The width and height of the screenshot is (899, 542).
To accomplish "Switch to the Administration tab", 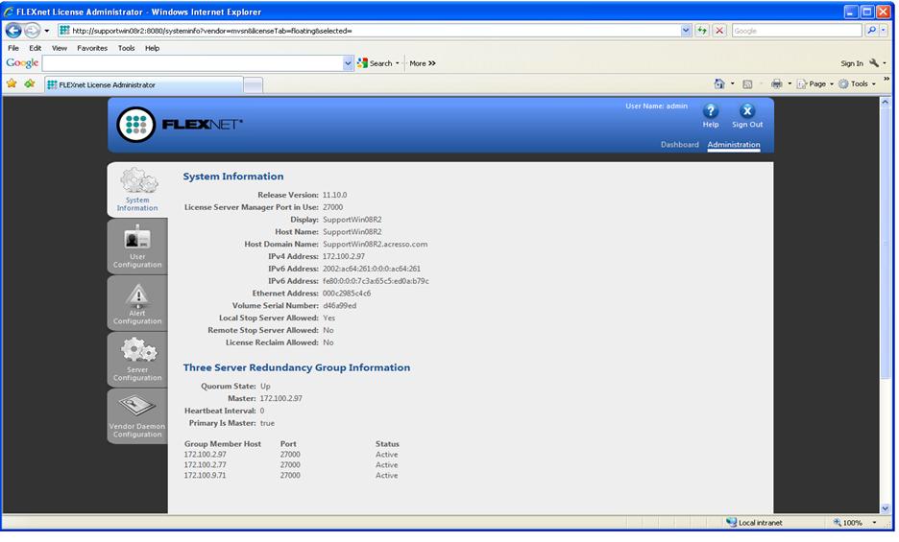I will pos(734,145).
